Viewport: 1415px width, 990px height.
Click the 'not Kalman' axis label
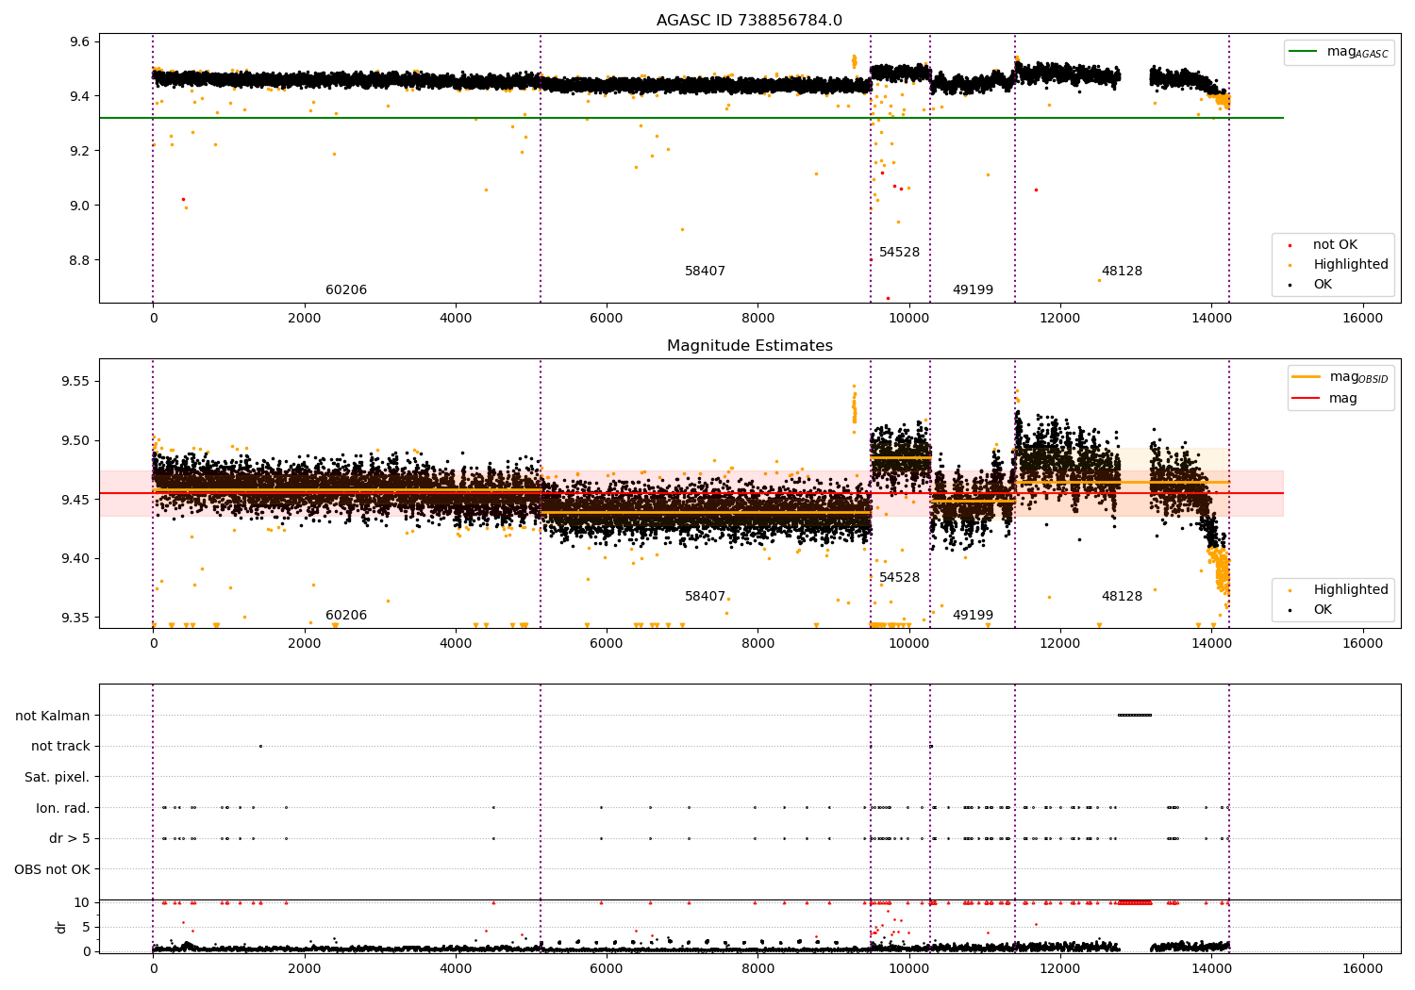coord(53,716)
